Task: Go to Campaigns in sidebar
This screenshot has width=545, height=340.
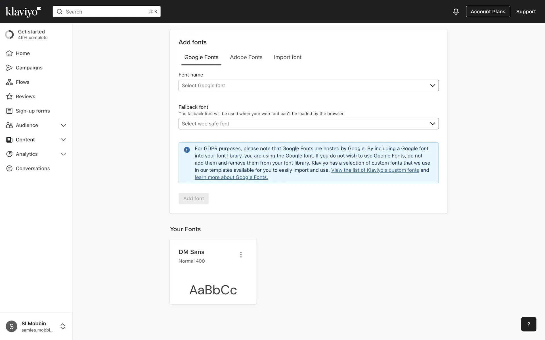Action: coord(29,68)
